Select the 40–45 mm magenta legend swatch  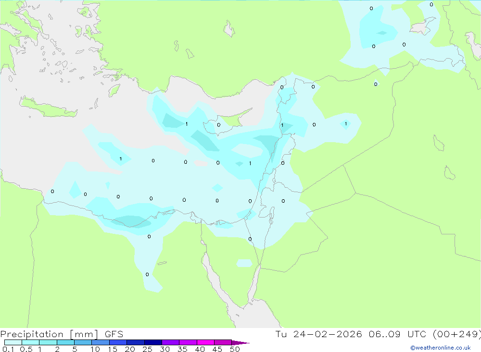pyautogui.click(x=205, y=342)
